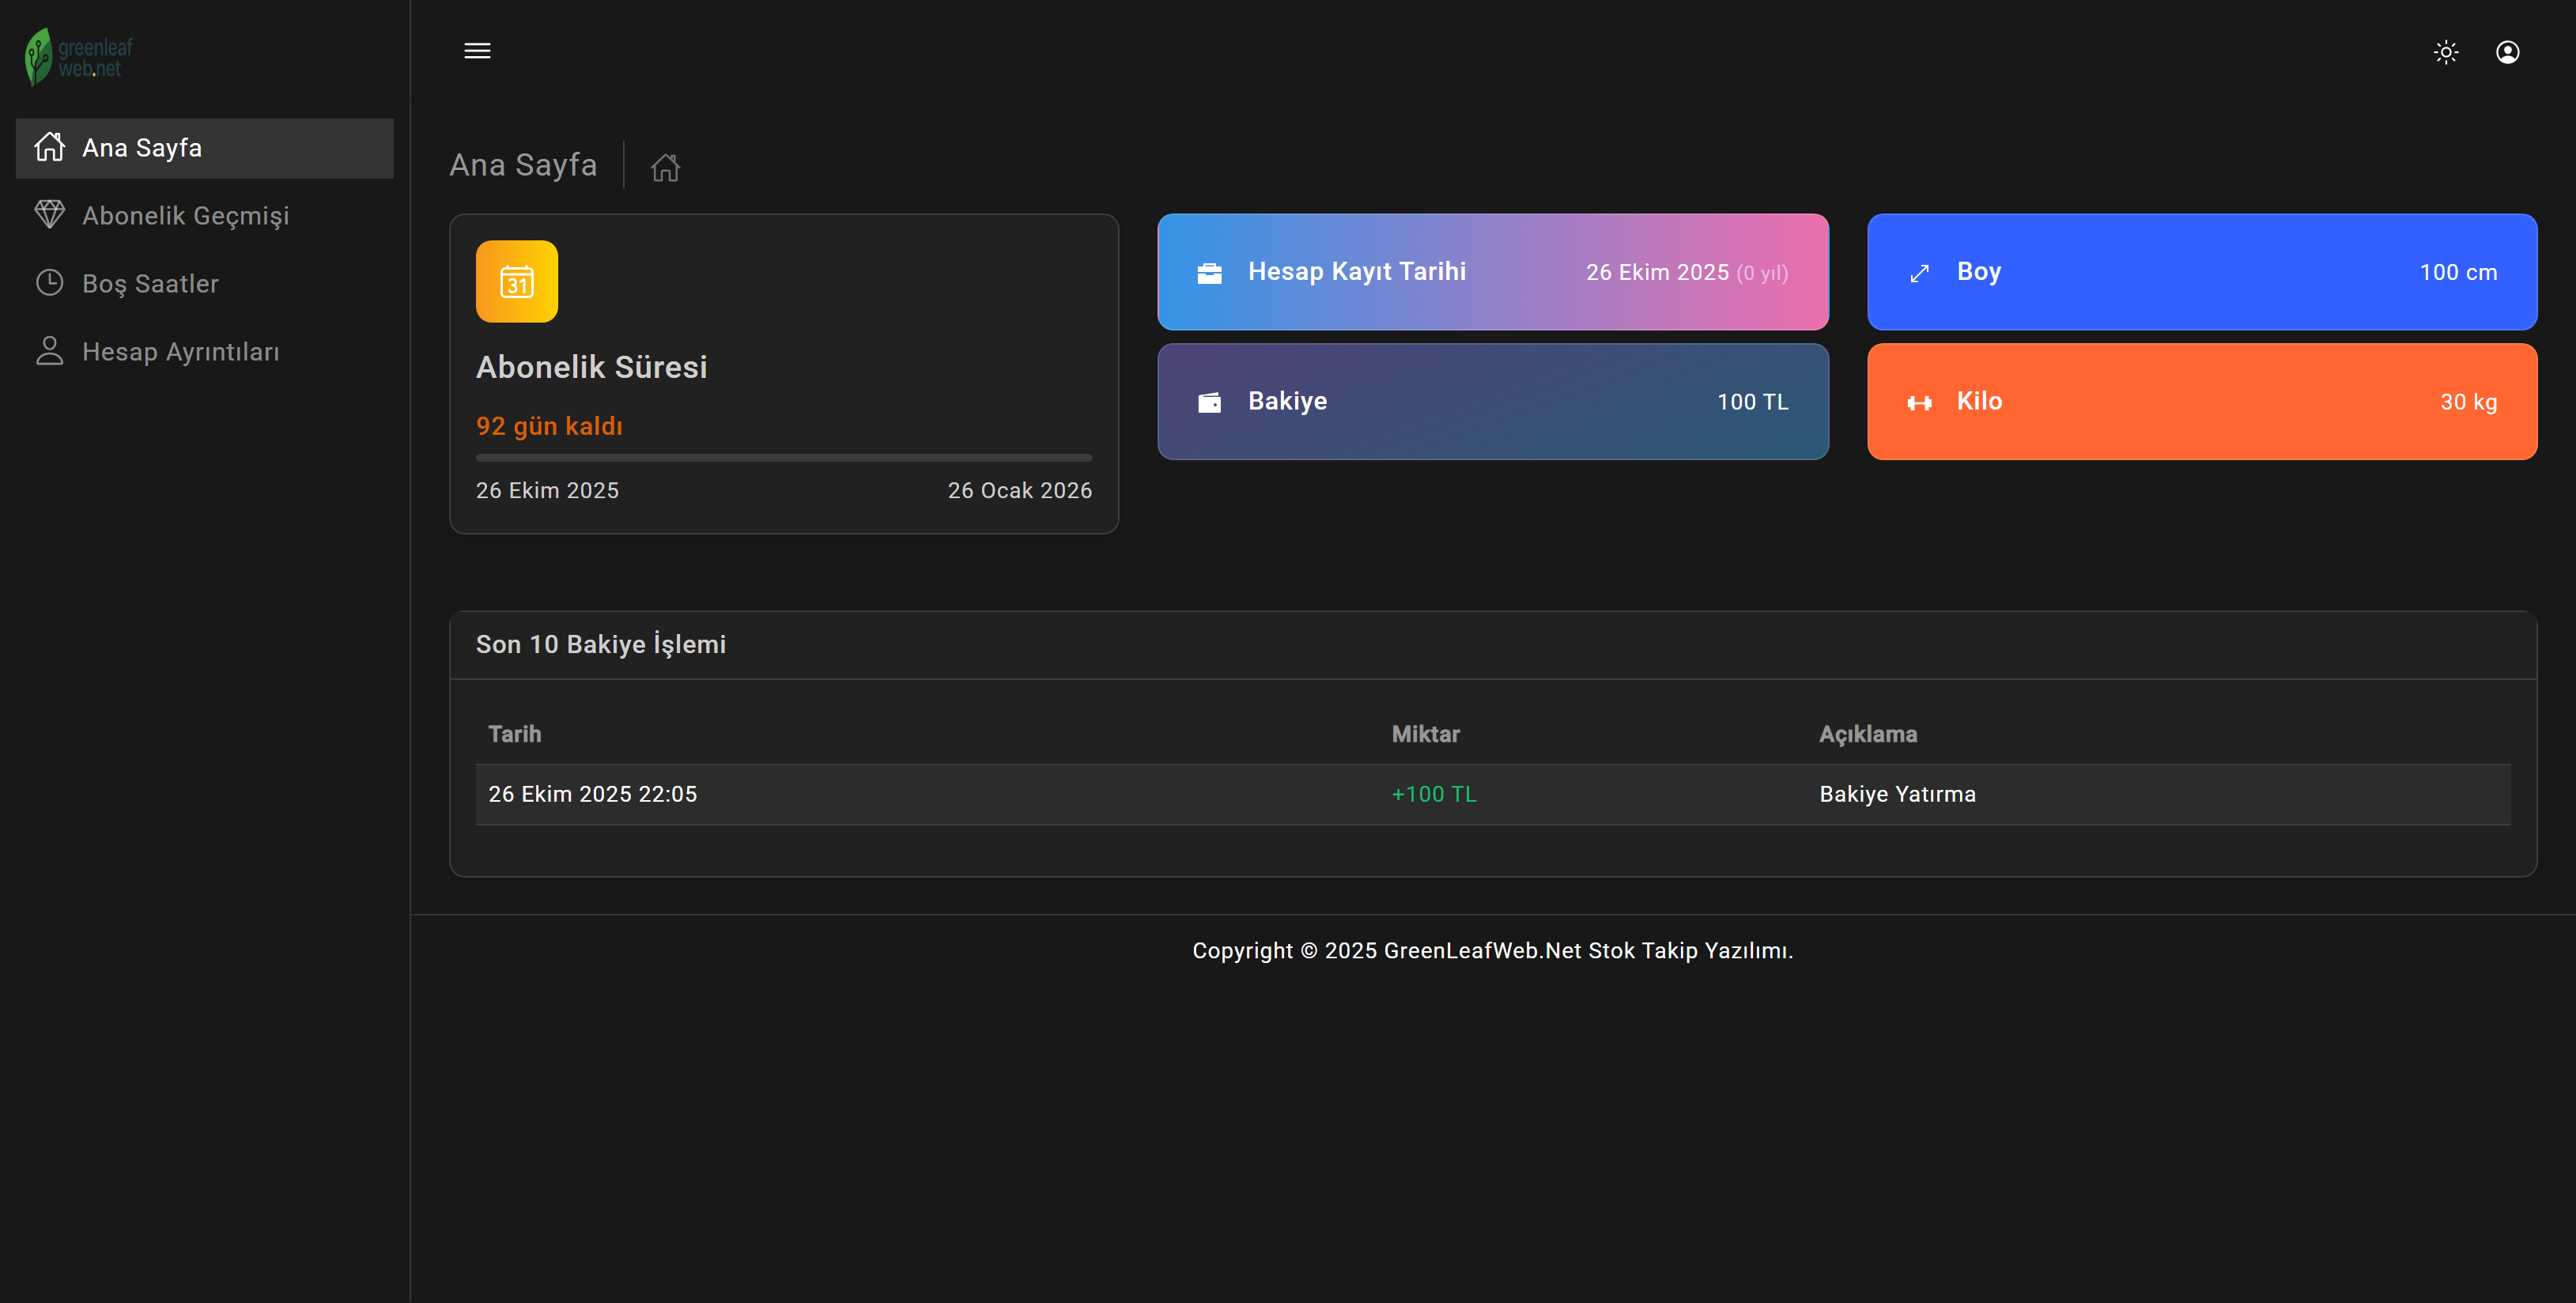Click the wallet icon on Bakiye card
2576x1303 pixels.
click(1209, 402)
